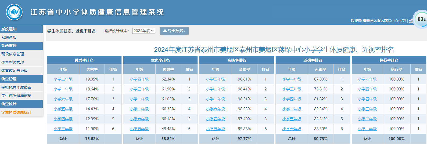
Task: Open 小学二年级 link in 合格率排名 table
Action: pos(216,89)
